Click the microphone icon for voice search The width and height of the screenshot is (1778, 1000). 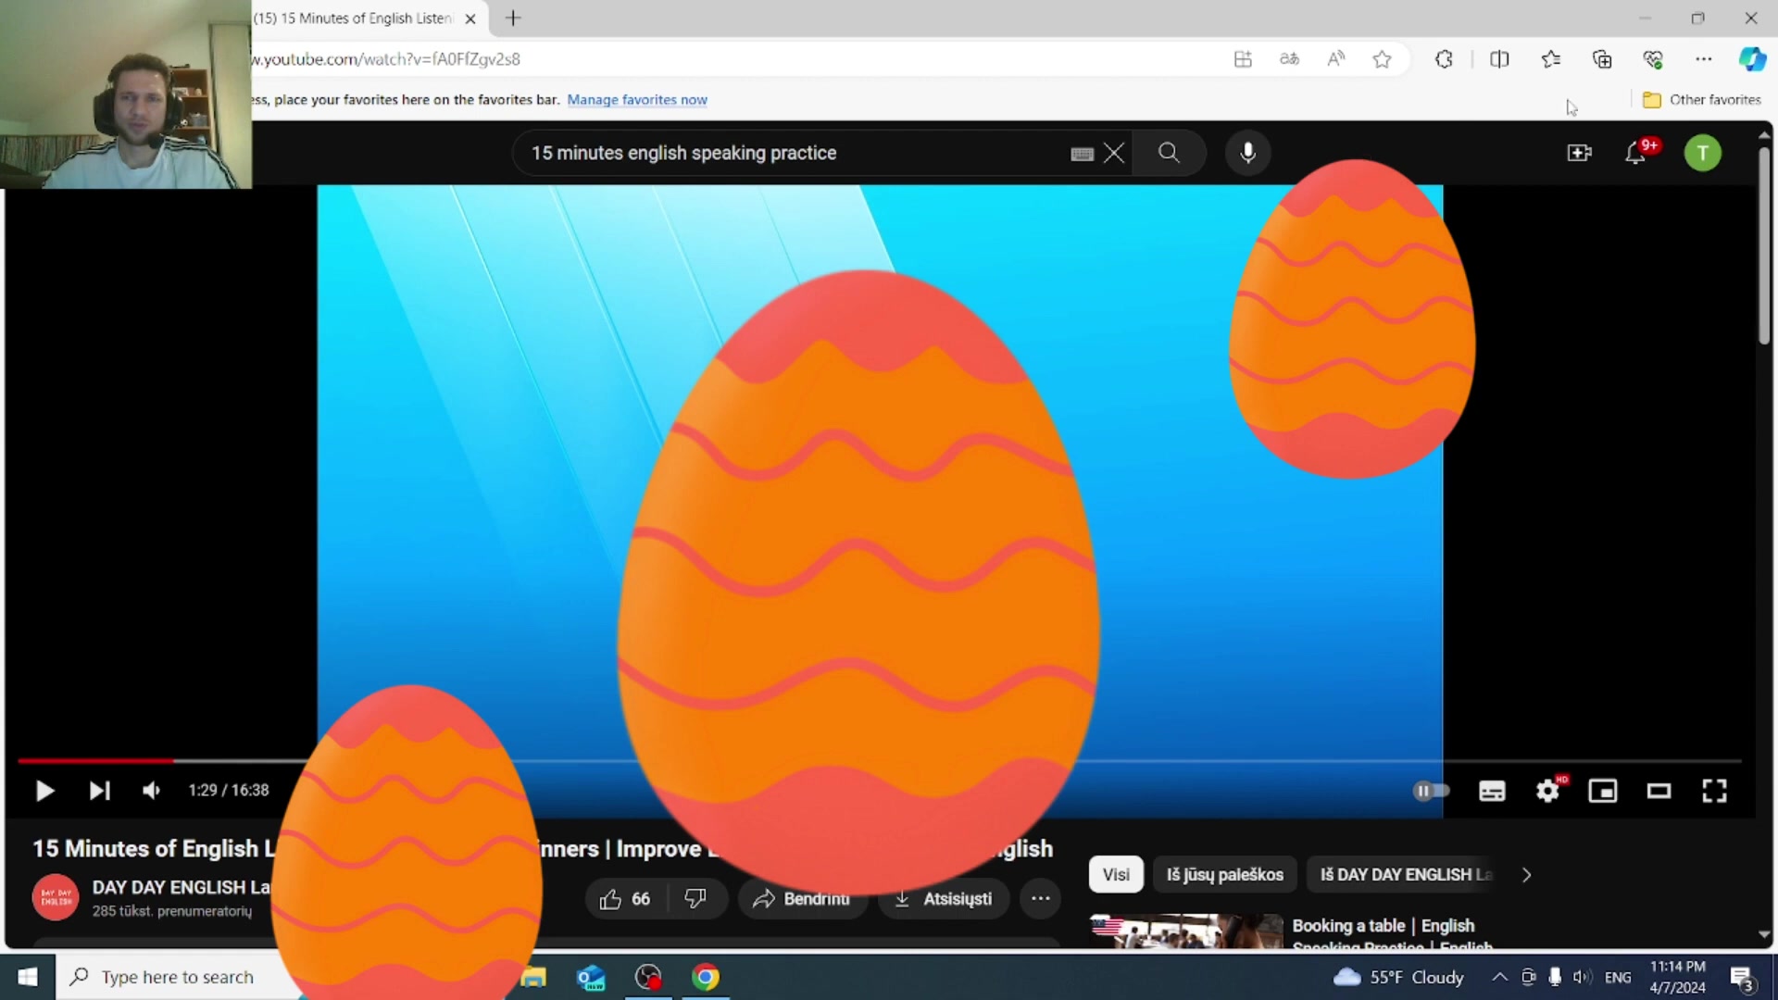tap(1247, 153)
